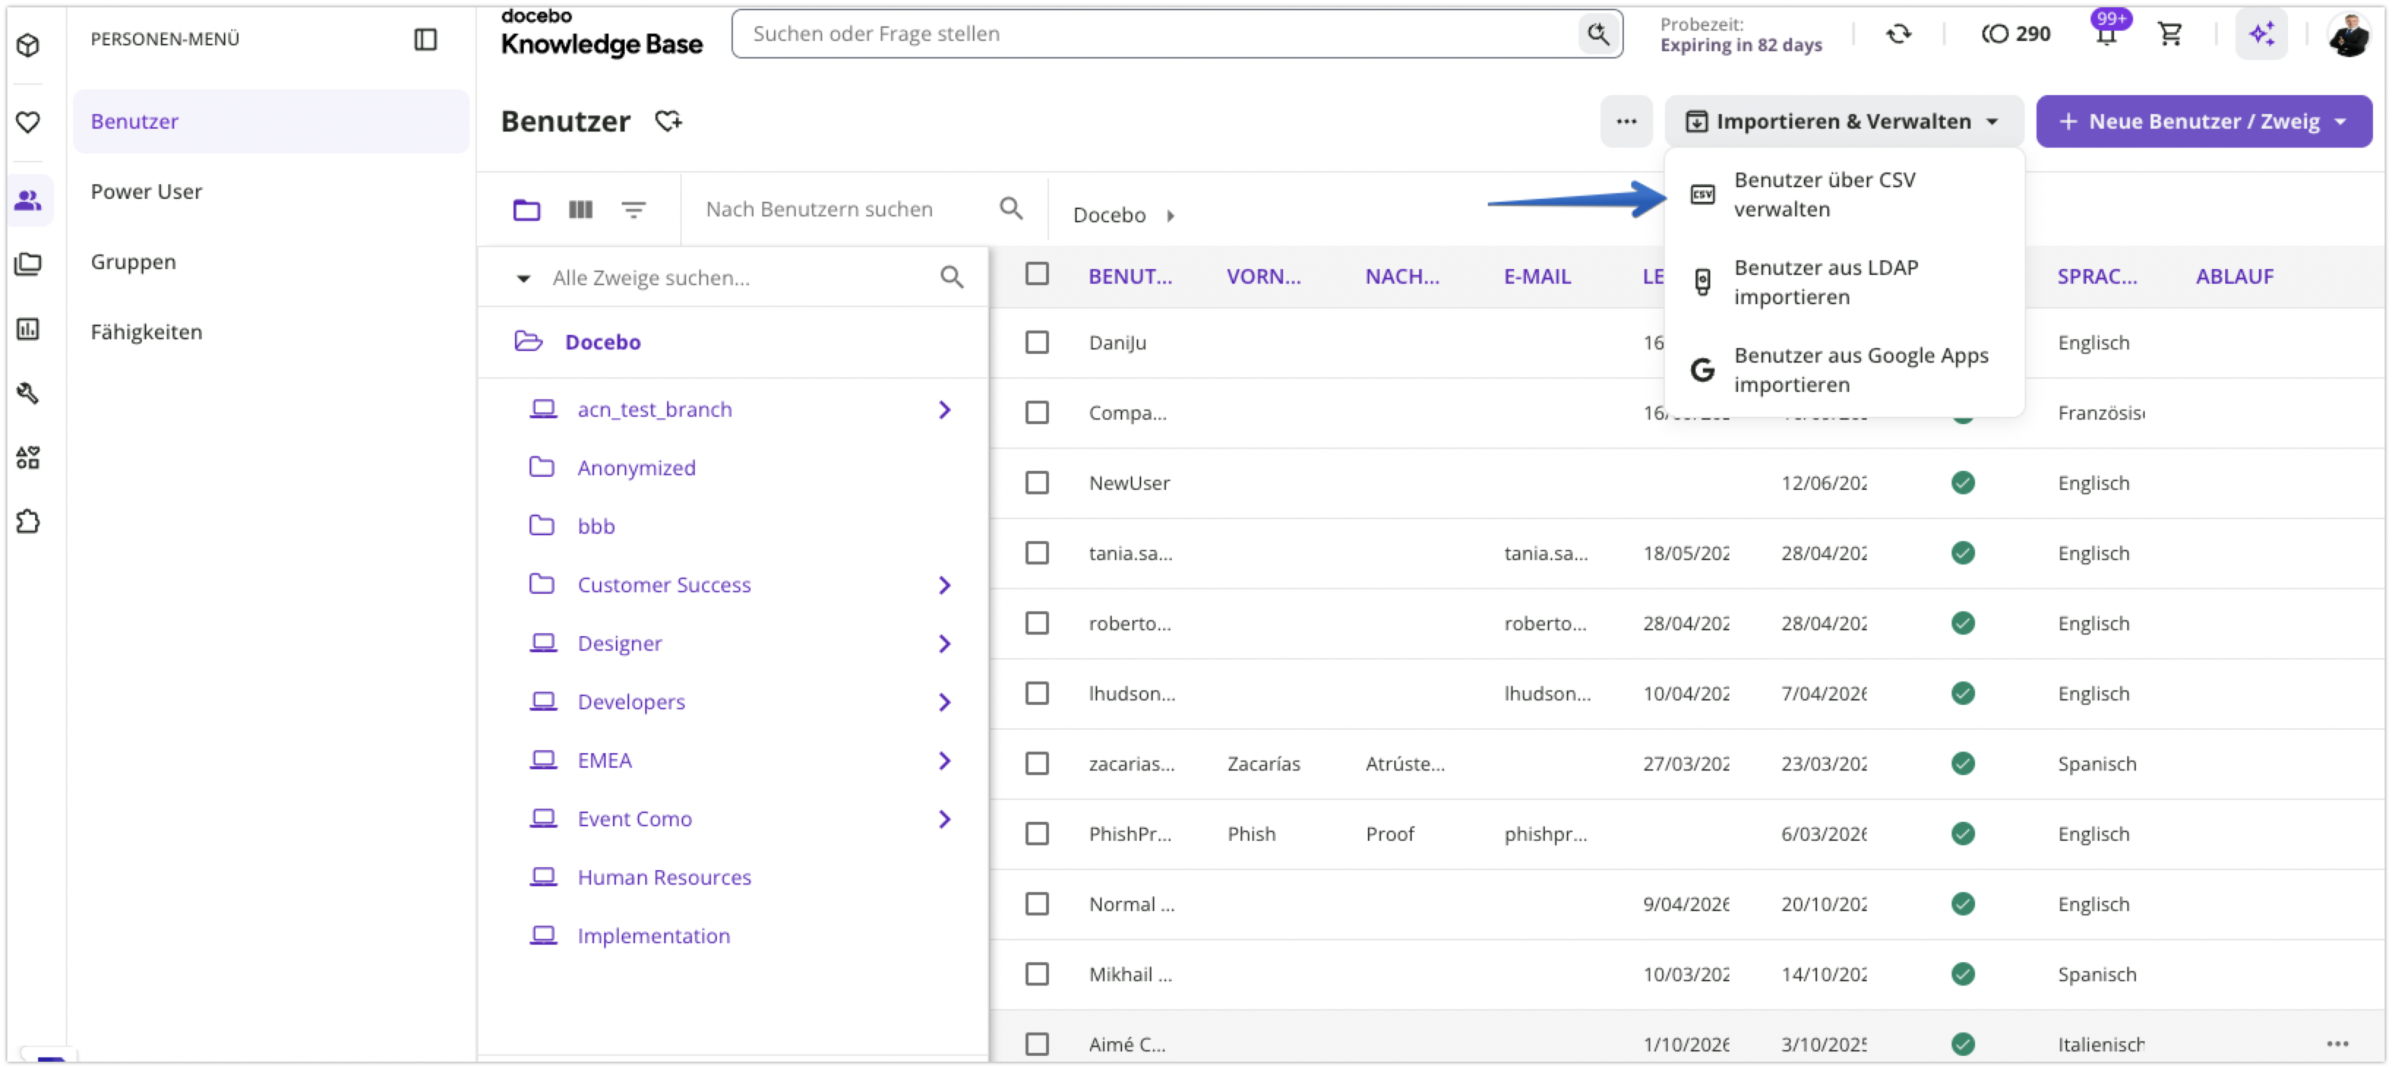Open the three-dots more actions button
2392x1069 pixels.
1626,121
